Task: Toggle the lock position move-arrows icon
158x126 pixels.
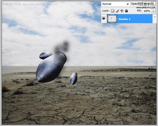Action: [x=122, y=11]
